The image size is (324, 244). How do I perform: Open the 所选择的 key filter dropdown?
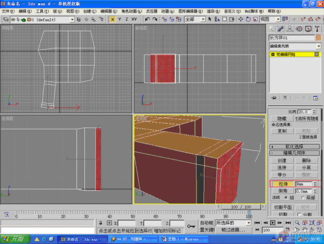pyautogui.click(x=249, y=223)
